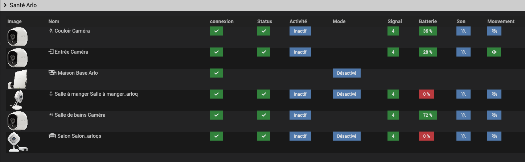Click the Batterie column header
This screenshot has width=525, height=162.
click(x=428, y=21)
